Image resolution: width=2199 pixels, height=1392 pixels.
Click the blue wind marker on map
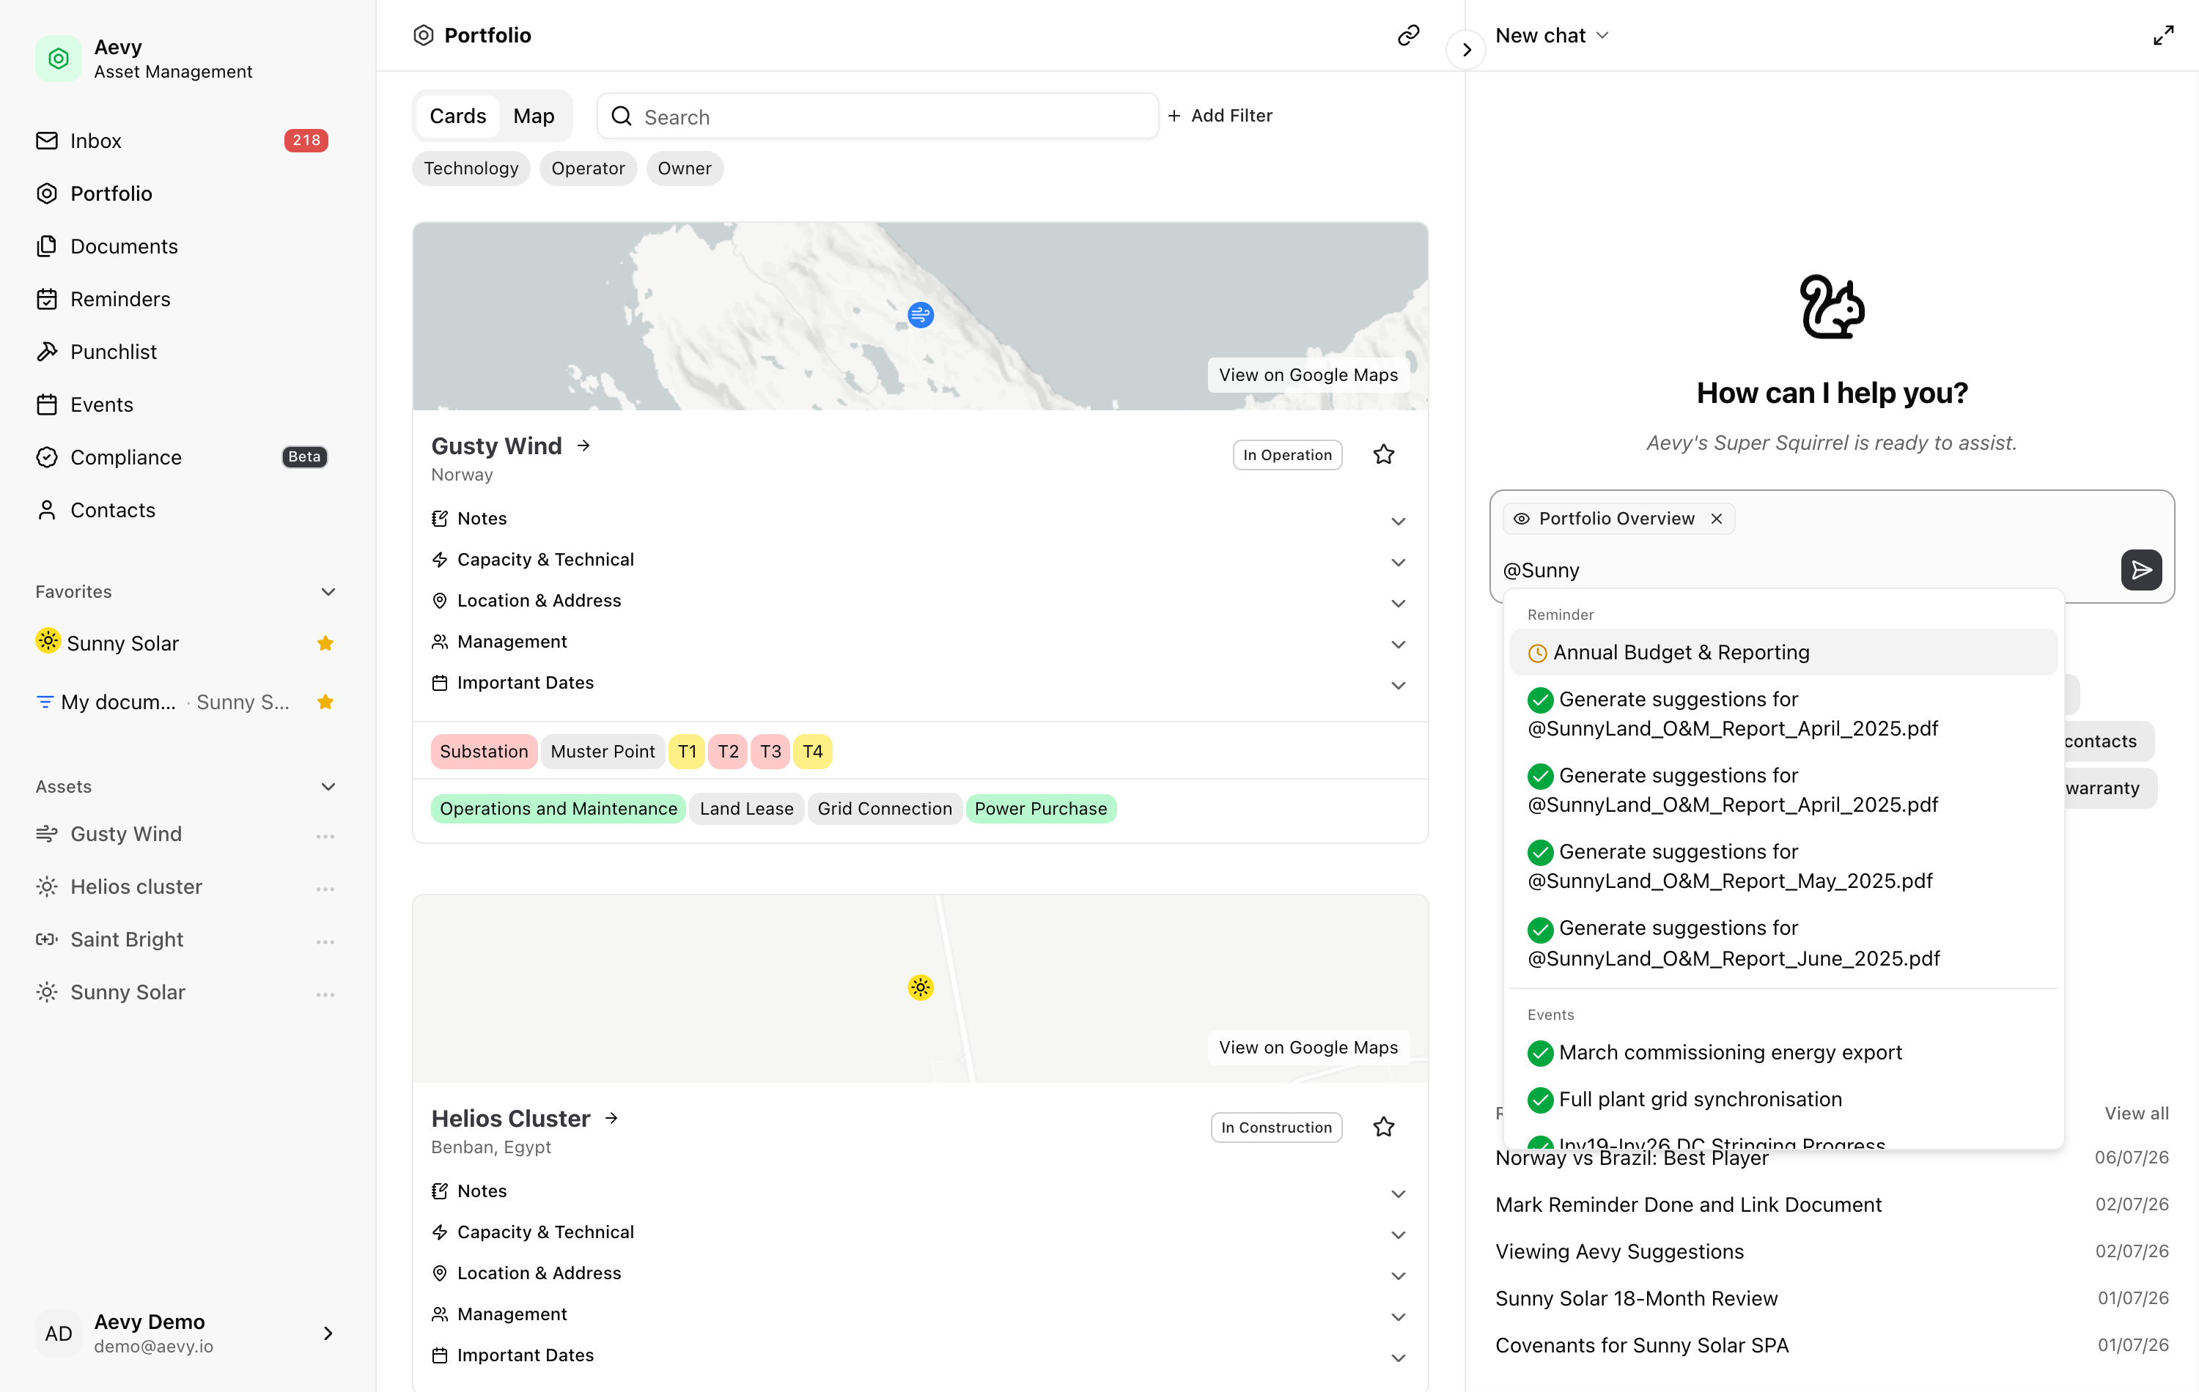(920, 315)
